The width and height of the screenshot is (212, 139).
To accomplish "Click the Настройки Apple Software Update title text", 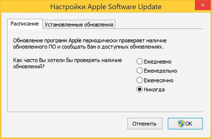I will [106, 7].
